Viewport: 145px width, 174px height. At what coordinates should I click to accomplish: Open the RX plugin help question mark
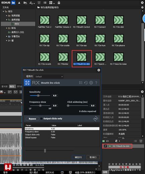pyautogui.click(x=96, y=83)
